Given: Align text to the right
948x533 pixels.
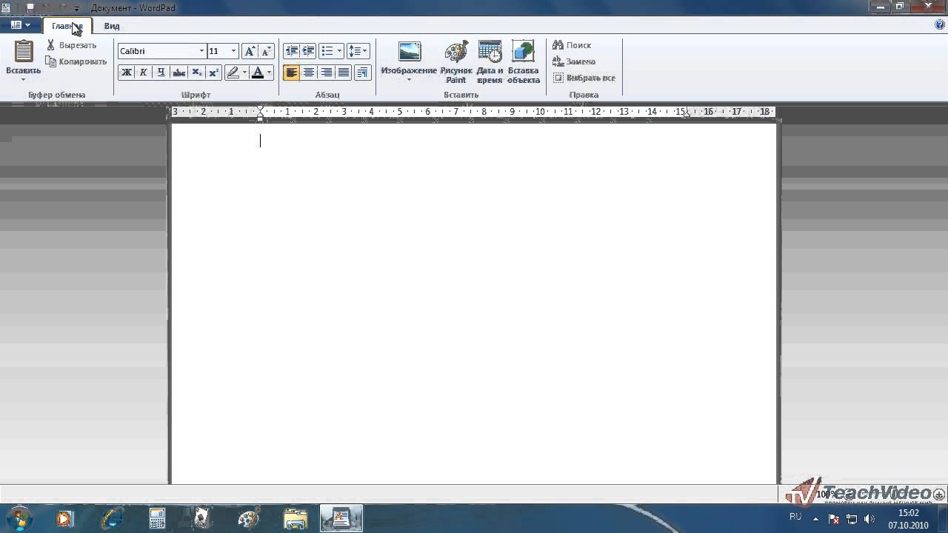Looking at the screenshot, I should [326, 72].
